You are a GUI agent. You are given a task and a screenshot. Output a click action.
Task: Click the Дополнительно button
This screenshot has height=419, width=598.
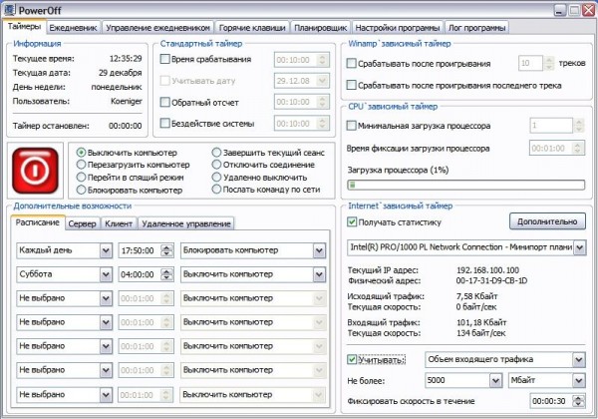tap(547, 220)
